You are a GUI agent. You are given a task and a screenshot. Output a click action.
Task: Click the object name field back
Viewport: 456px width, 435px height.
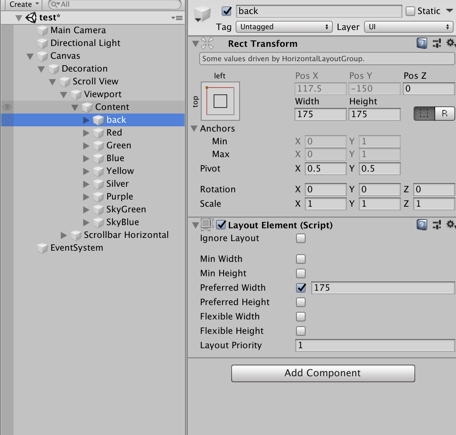pyautogui.click(x=319, y=11)
